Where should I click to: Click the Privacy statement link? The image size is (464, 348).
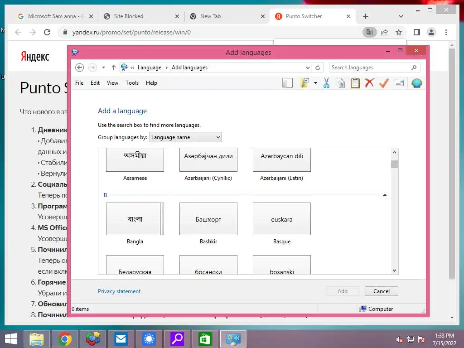[x=119, y=291]
